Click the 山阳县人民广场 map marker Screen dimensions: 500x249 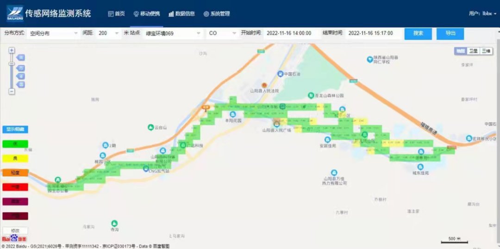[x=277, y=124]
